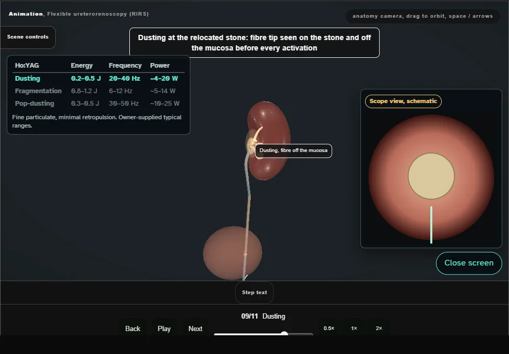Set playback speed to 1×

(x=354, y=328)
